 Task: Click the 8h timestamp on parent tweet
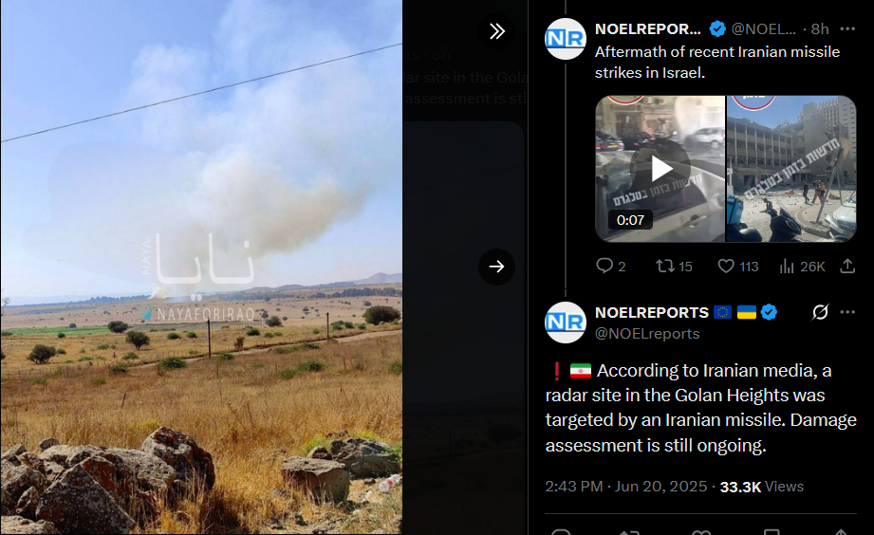pos(820,29)
